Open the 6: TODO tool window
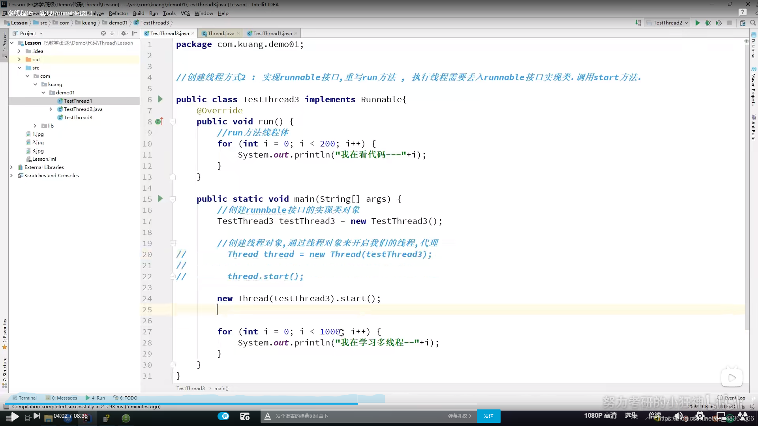 tap(126, 398)
